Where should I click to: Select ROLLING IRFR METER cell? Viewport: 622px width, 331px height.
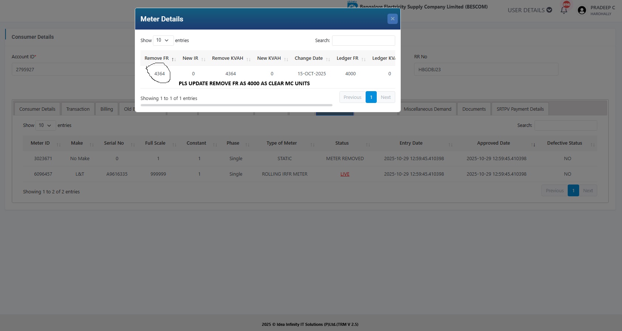click(285, 174)
